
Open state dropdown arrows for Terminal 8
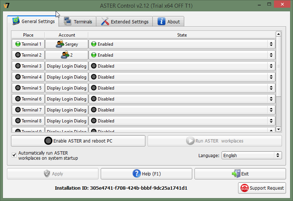click(271, 121)
